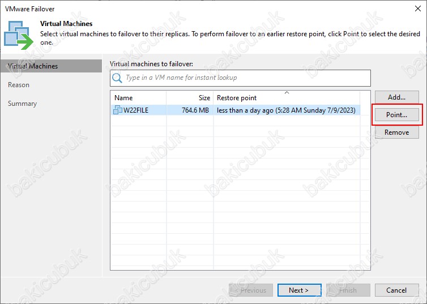Sort by the Size column header
Image resolution: width=427 pixels, height=304 pixels.
(x=190, y=98)
